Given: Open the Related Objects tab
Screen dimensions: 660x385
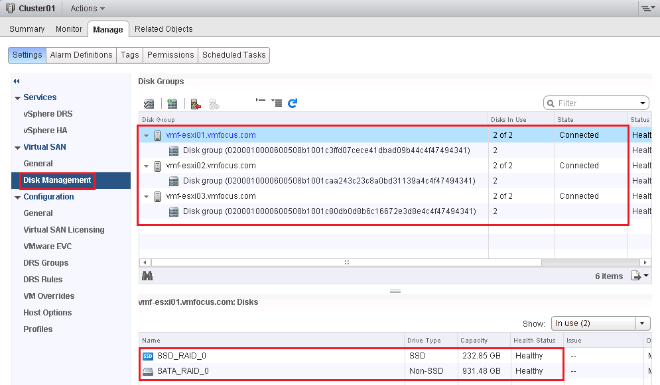Looking at the screenshot, I should point(163,29).
